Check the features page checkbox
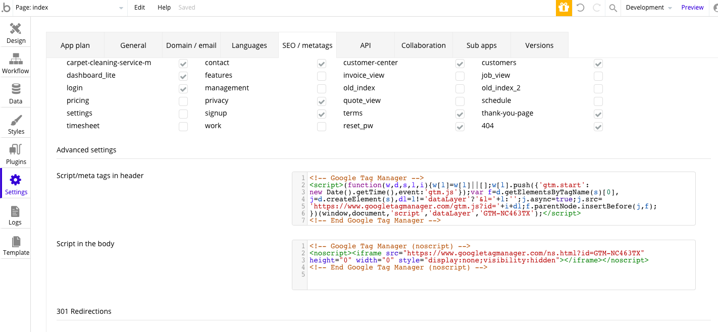718x332 pixels. (x=322, y=76)
